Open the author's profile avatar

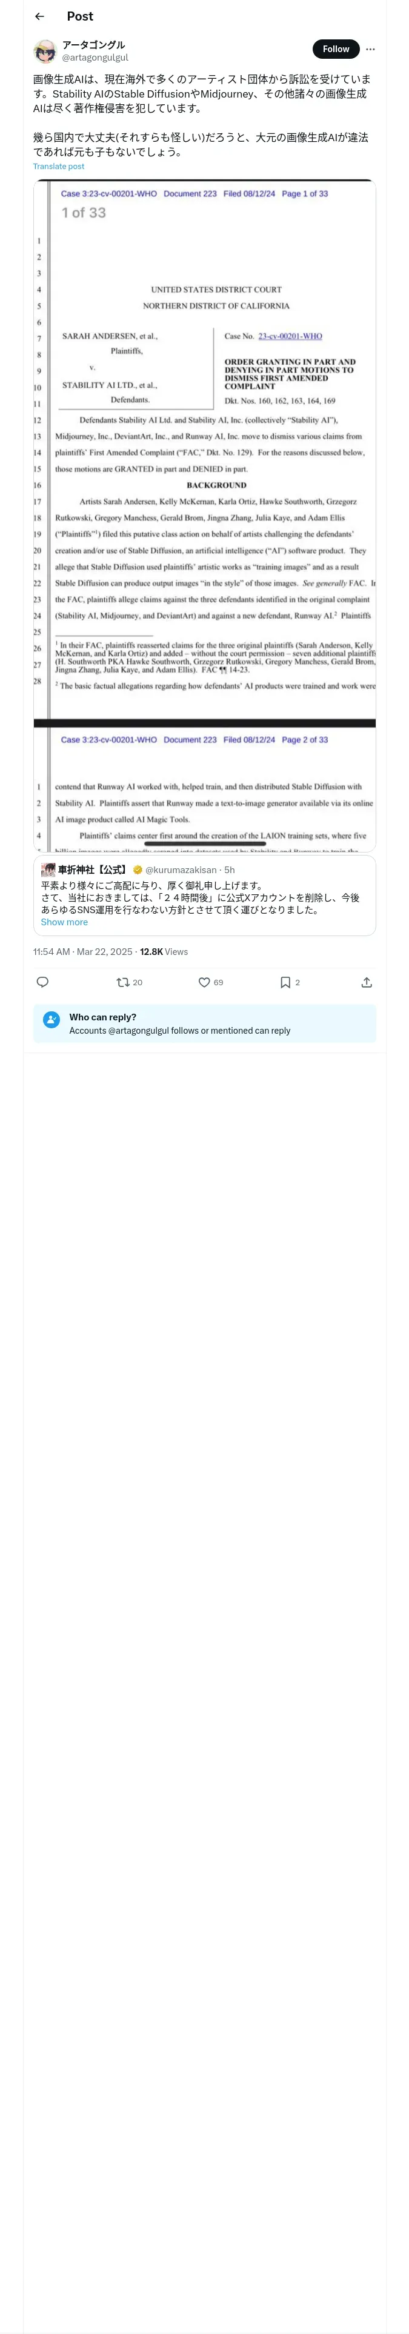(x=44, y=51)
